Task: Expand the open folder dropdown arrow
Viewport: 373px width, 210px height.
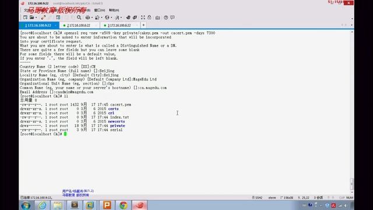Action: point(36,17)
